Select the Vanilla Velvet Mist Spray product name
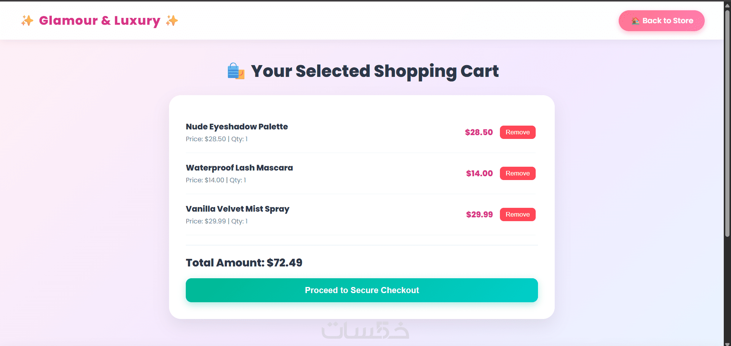This screenshot has width=731, height=346. coord(238,209)
